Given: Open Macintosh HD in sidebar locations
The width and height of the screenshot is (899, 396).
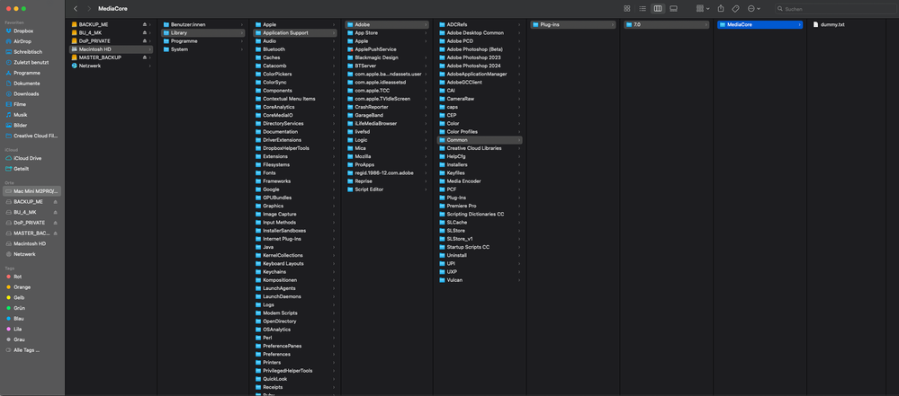Looking at the screenshot, I should (30, 243).
